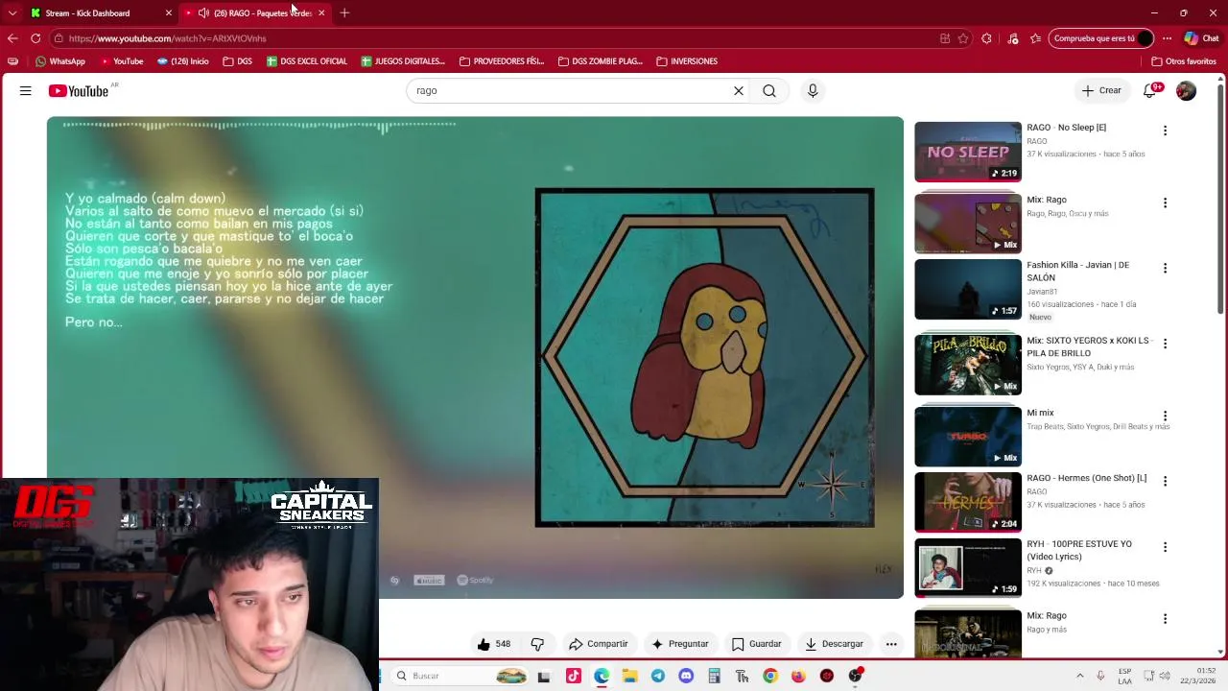
Task: Open options for Fashion Killa video
Action: [1165, 268]
